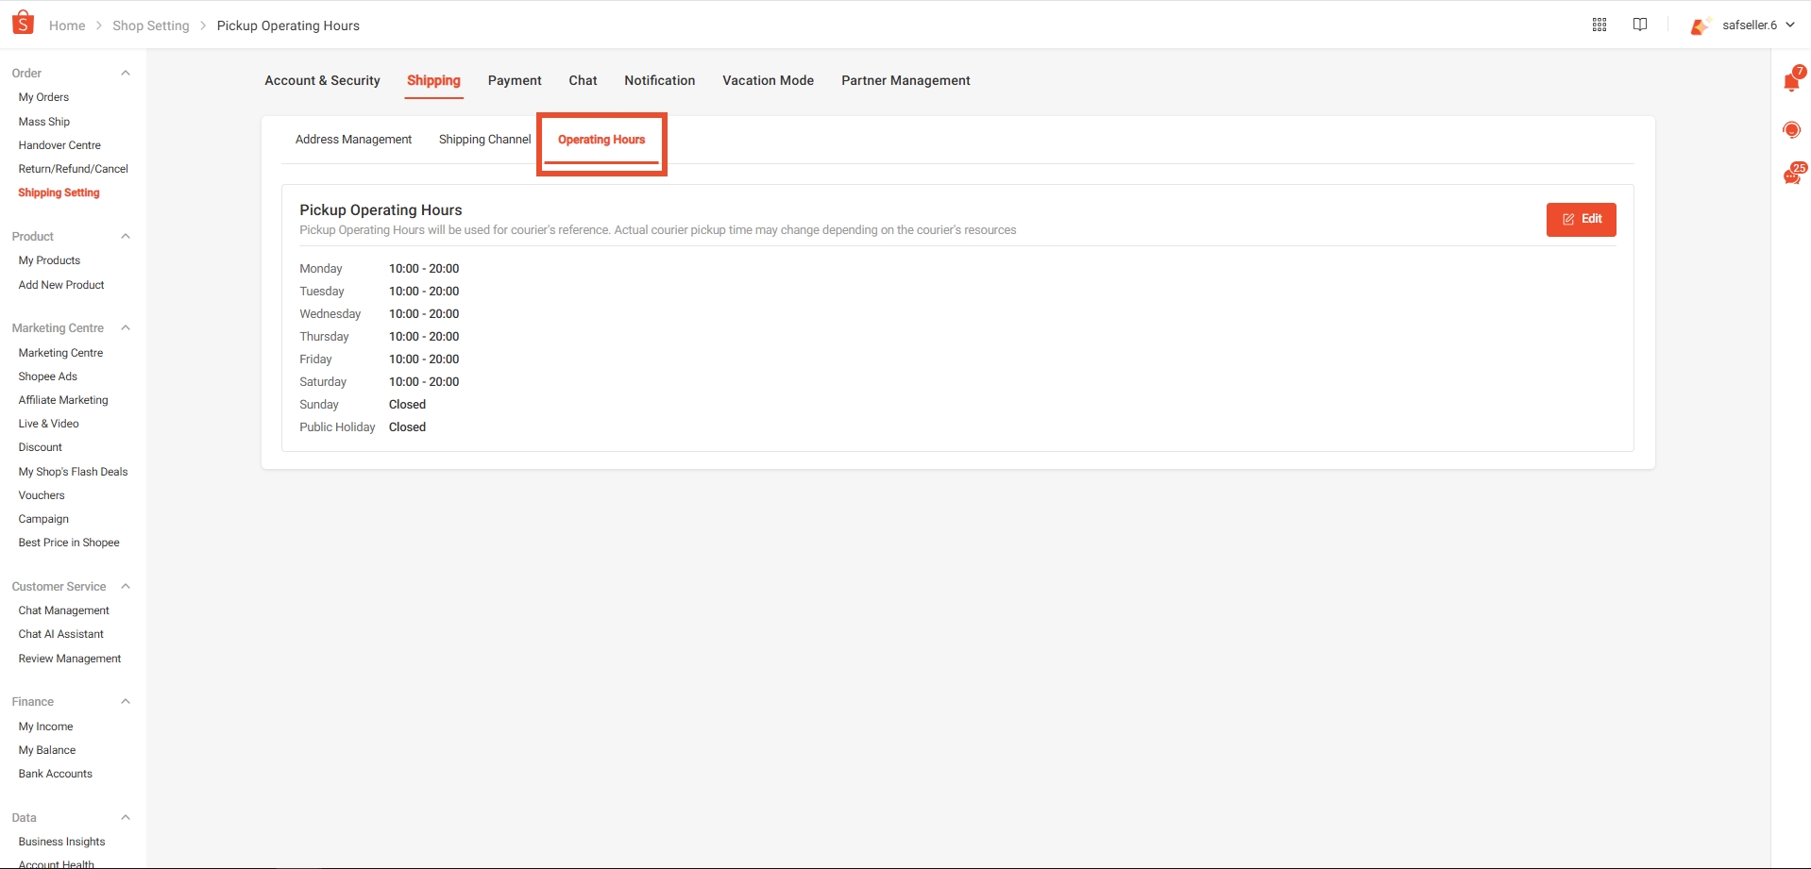Open My Balance in sidebar

pyautogui.click(x=47, y=750)
